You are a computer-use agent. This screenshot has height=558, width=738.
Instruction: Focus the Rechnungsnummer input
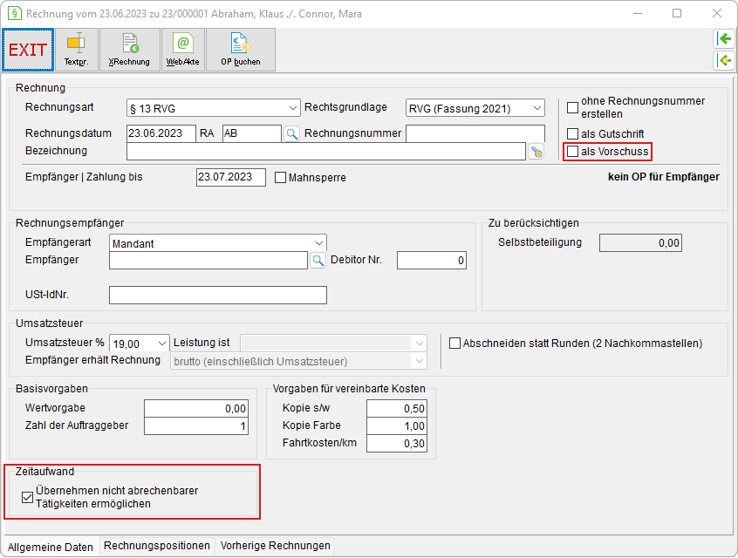coord(475,133)
